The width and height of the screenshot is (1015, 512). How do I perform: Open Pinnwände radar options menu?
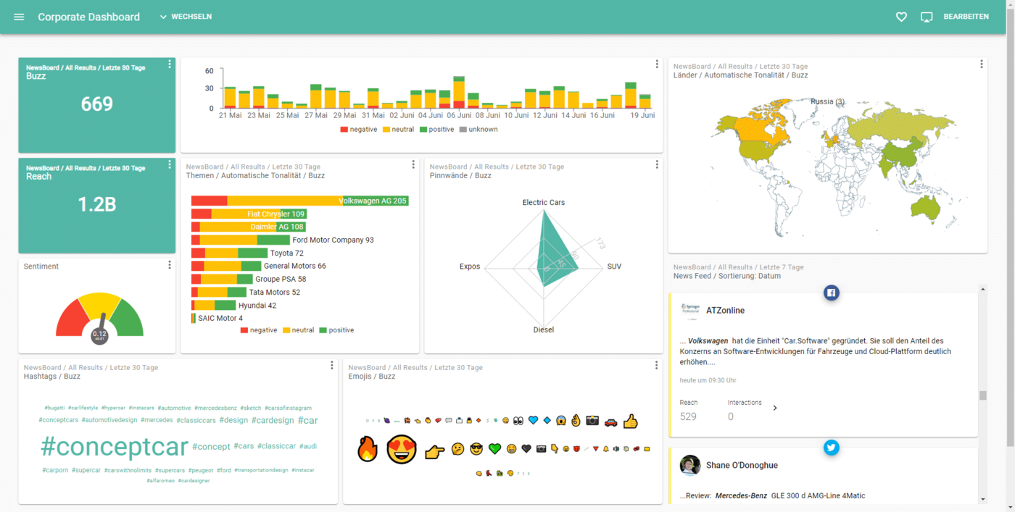click(657, 164)
